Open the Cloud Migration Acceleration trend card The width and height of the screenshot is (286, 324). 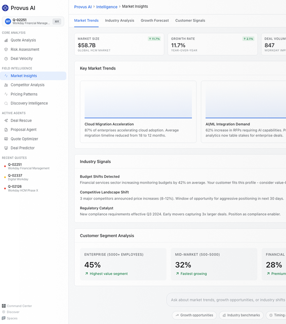[138, 112]
